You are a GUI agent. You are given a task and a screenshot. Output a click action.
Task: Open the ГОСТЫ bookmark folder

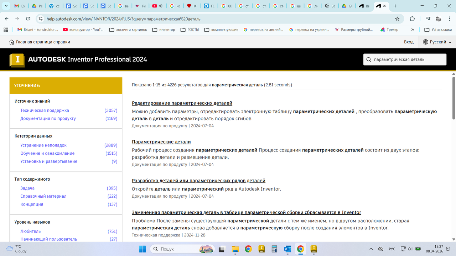click(x=190, y=30)
